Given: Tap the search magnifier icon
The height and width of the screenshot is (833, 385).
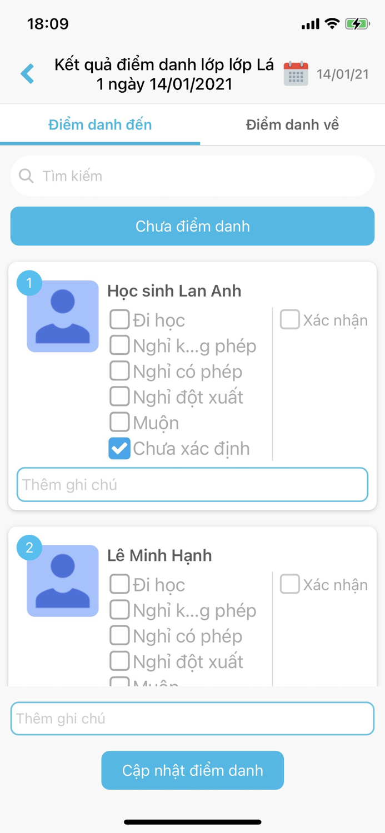Looking at the screenshot, I should tap(26, 175).
